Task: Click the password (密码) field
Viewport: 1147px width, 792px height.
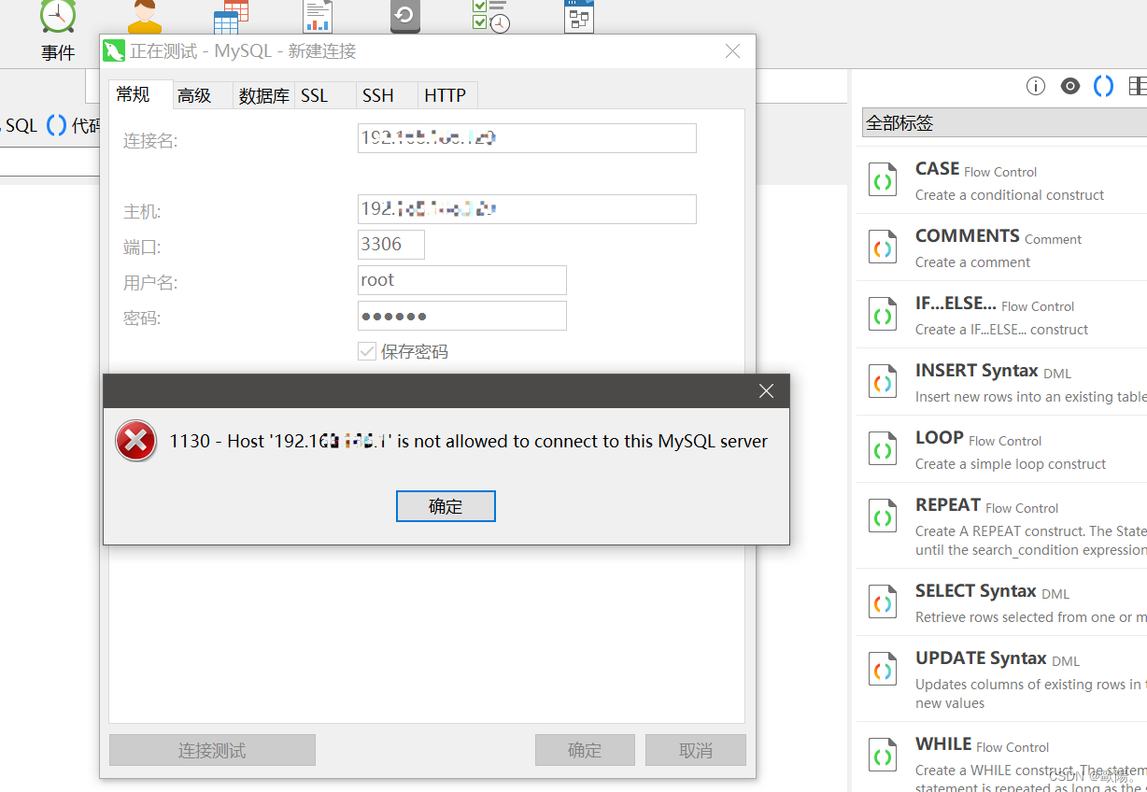Action: point(462,316)
